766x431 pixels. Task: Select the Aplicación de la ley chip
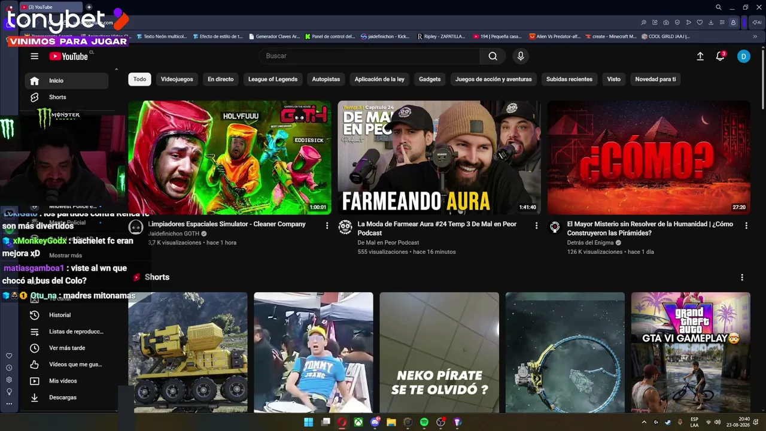[x=379, y=79]
